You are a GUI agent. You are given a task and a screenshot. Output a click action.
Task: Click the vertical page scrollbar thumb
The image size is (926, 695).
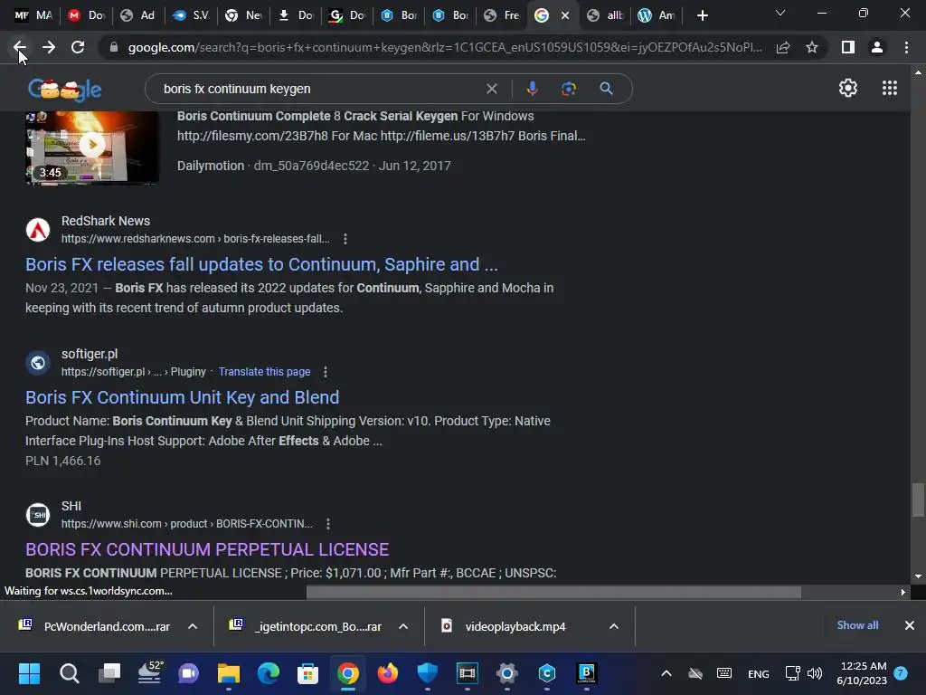[918, 500]
